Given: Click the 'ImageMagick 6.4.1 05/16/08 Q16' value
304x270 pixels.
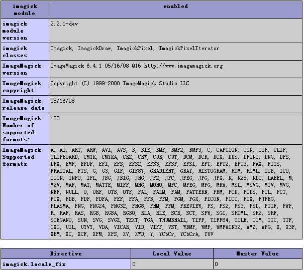Looking at the screenshot, I should pos(137,66).
